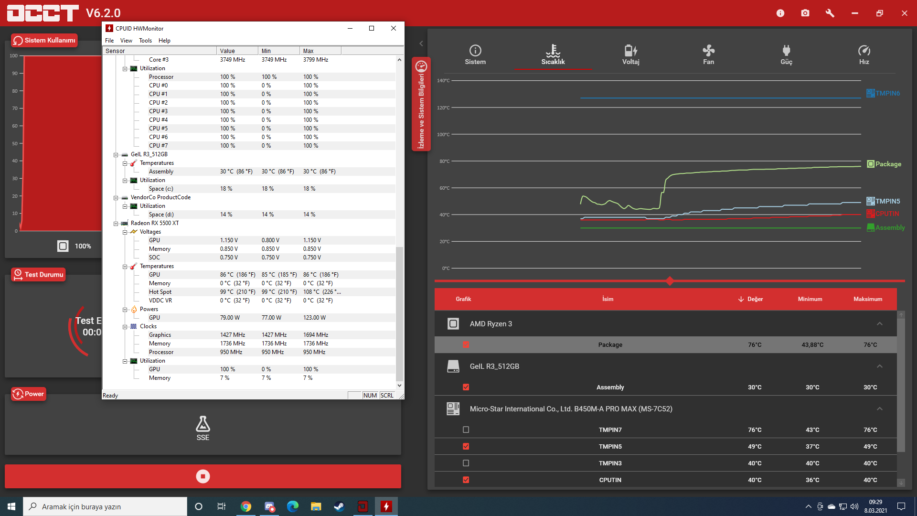Screen dimensions: 917x516
Task: Disable the CPUTIN graph checkbox
Action: 466,480
